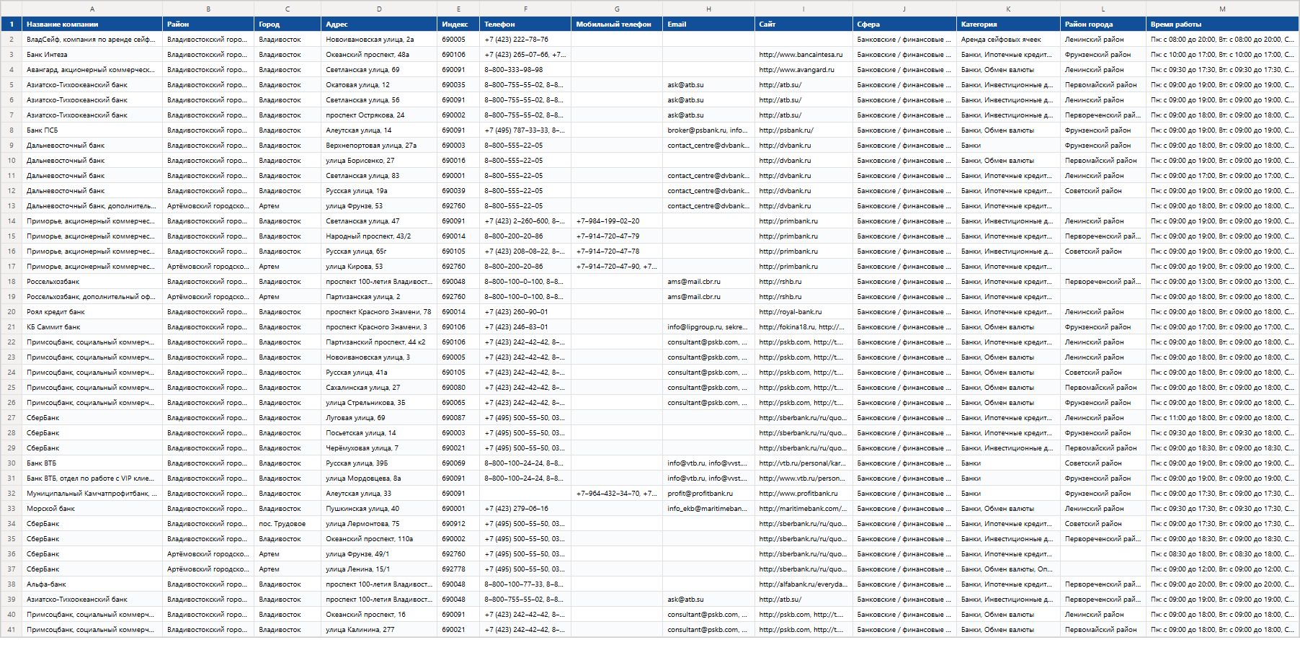
Task: Click address 'Пушкинская улица, 40'
Action: pyautogui.click(x=379, y=509)
